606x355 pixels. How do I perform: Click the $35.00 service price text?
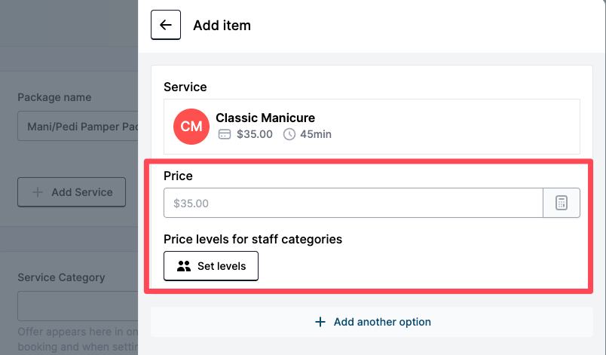254,134
